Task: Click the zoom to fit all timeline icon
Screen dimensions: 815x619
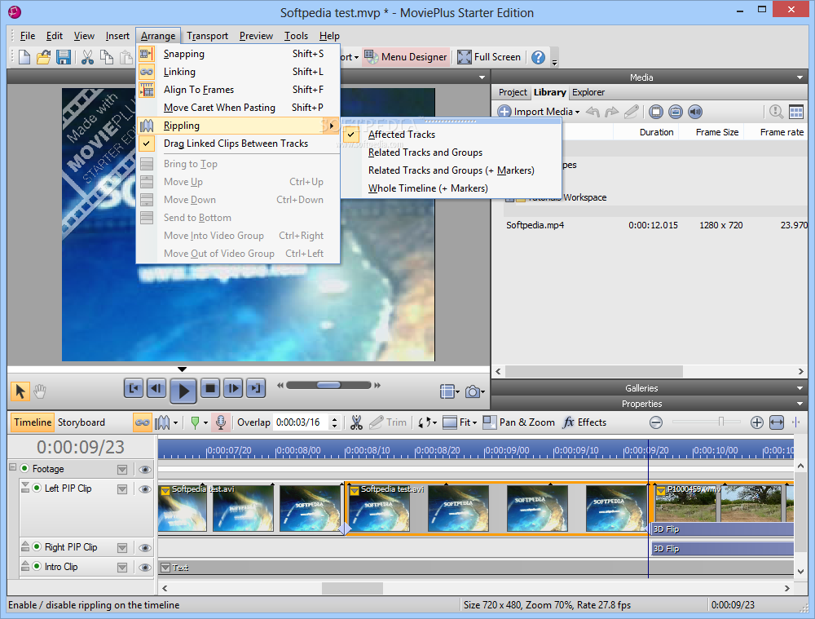Action: 777,422
